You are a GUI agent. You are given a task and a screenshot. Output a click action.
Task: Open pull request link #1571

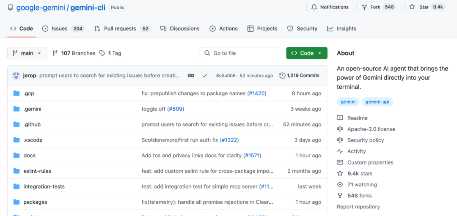click(252, 156)
